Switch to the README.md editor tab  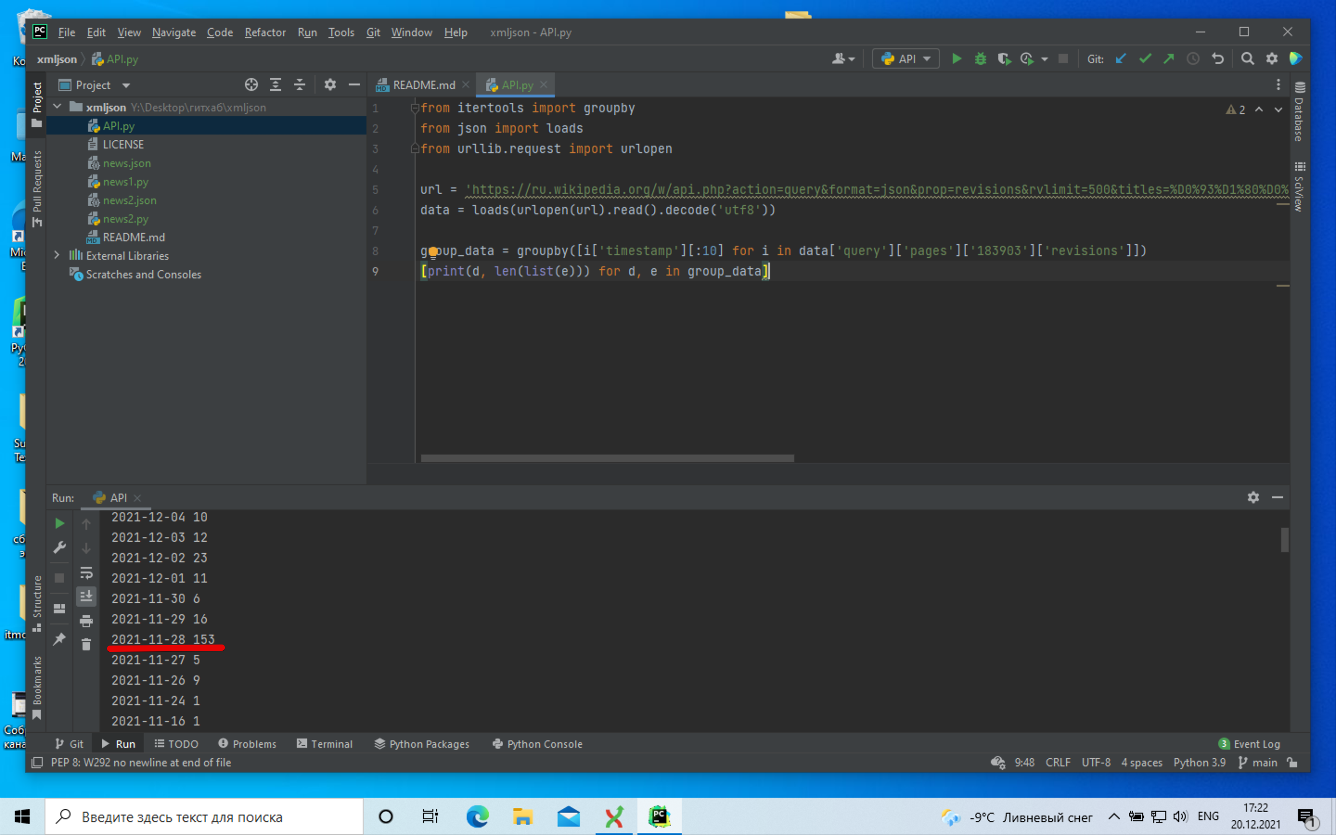[423, 85]
